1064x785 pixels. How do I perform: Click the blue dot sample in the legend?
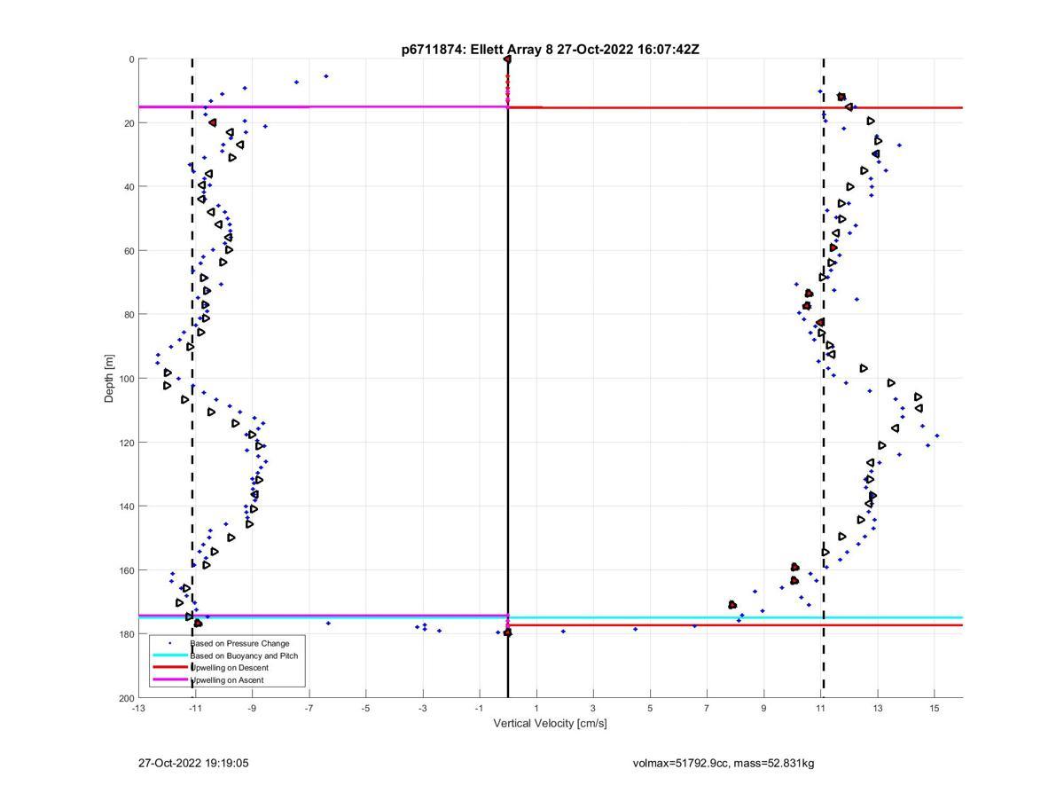pyautogui.click(x=170, y=643)
